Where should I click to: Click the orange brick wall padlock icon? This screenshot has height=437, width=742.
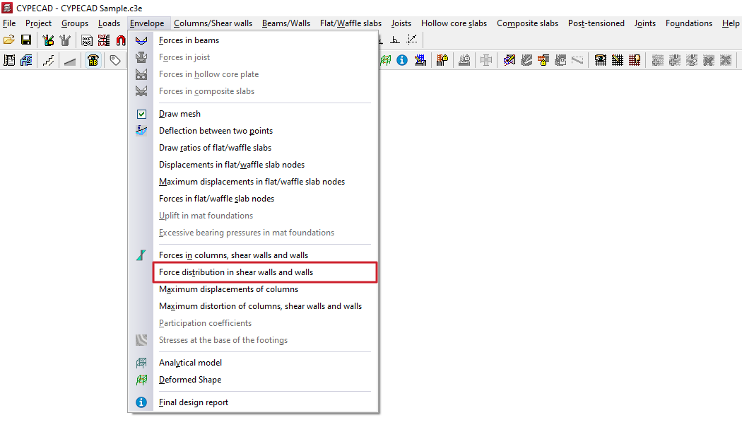click(543, 60)
